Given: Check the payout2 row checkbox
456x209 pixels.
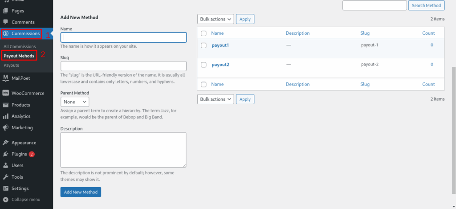Looking at the screenshot, I should click(x=204, y=65).
